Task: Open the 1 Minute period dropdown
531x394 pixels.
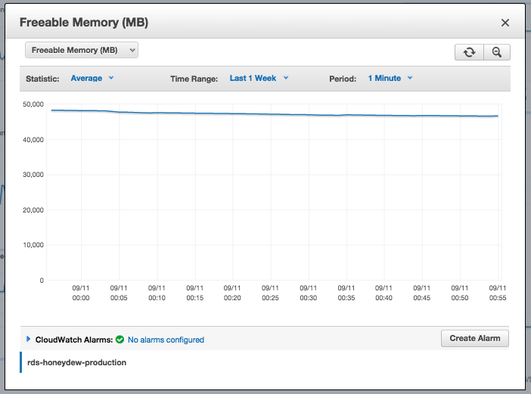Action: point(390,78)
